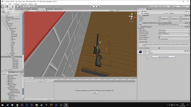Toggle Lens object active checkbox
The width and height of the screenshot is (191, 107).
[142, 11]
